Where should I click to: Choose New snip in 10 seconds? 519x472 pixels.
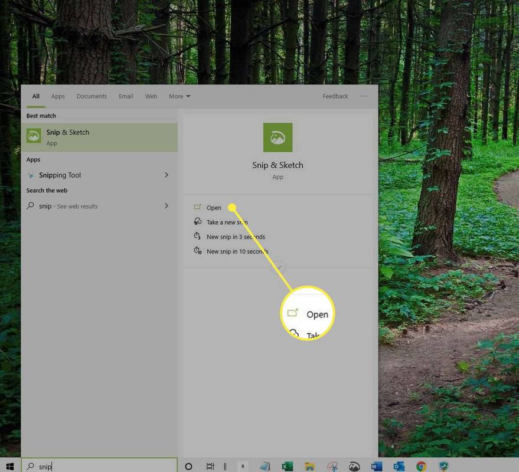coord(237,251)
